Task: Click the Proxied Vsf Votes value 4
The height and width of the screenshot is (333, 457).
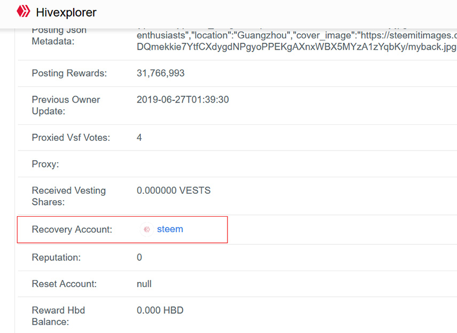Action: (x=139, y=137)
